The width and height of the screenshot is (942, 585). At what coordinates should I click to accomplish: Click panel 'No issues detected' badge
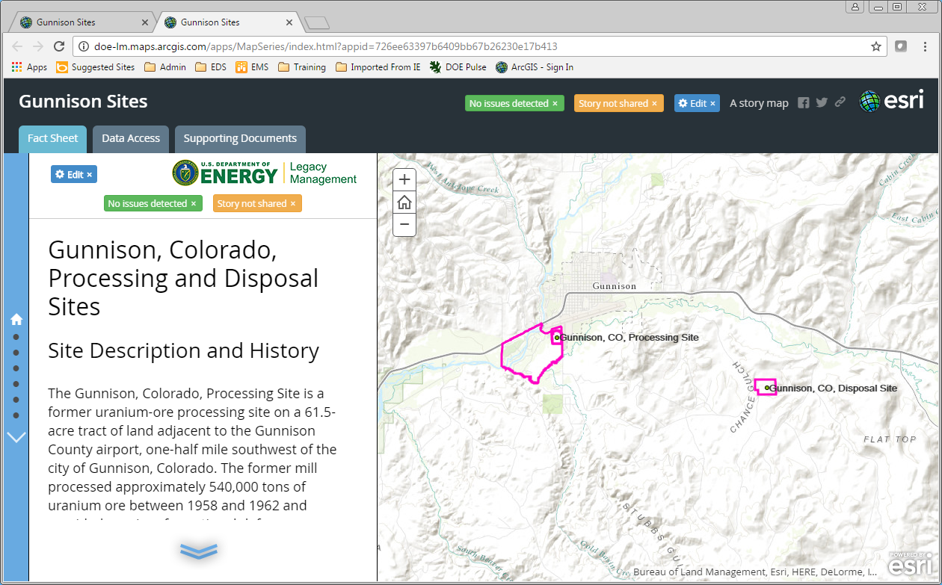click(x=153, y=203)
